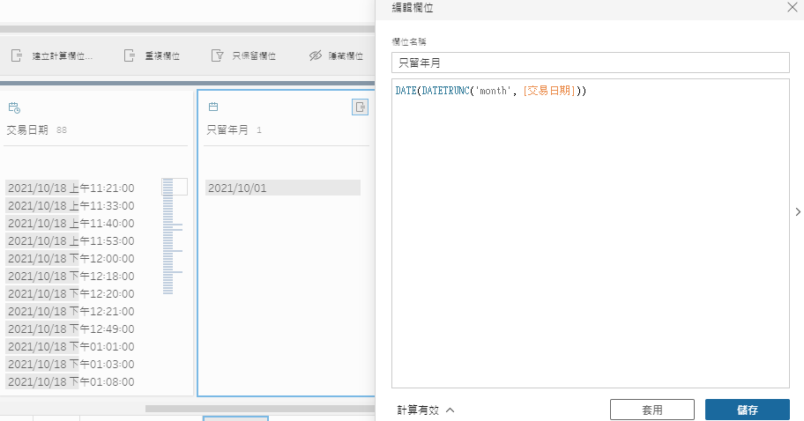Click inside the DATE(DATETRUNC formula editor

point(590,233)
